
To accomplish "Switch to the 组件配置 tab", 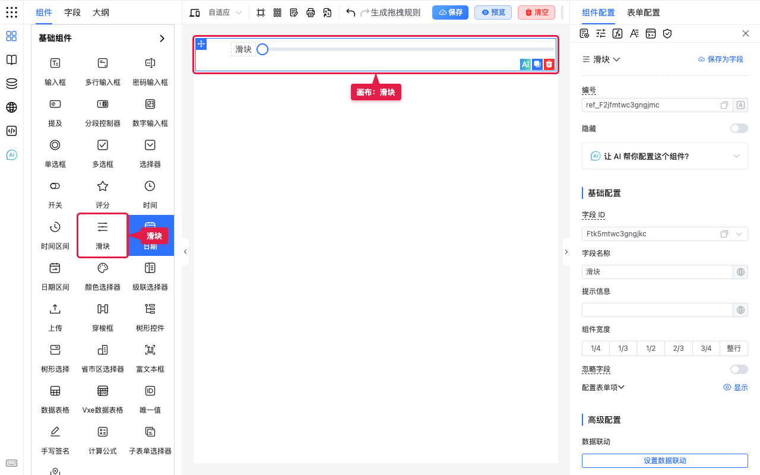I will [x=598, y=12].
